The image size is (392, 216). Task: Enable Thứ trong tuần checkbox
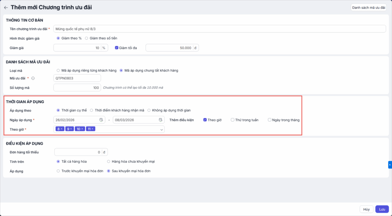tap(233, 120)
